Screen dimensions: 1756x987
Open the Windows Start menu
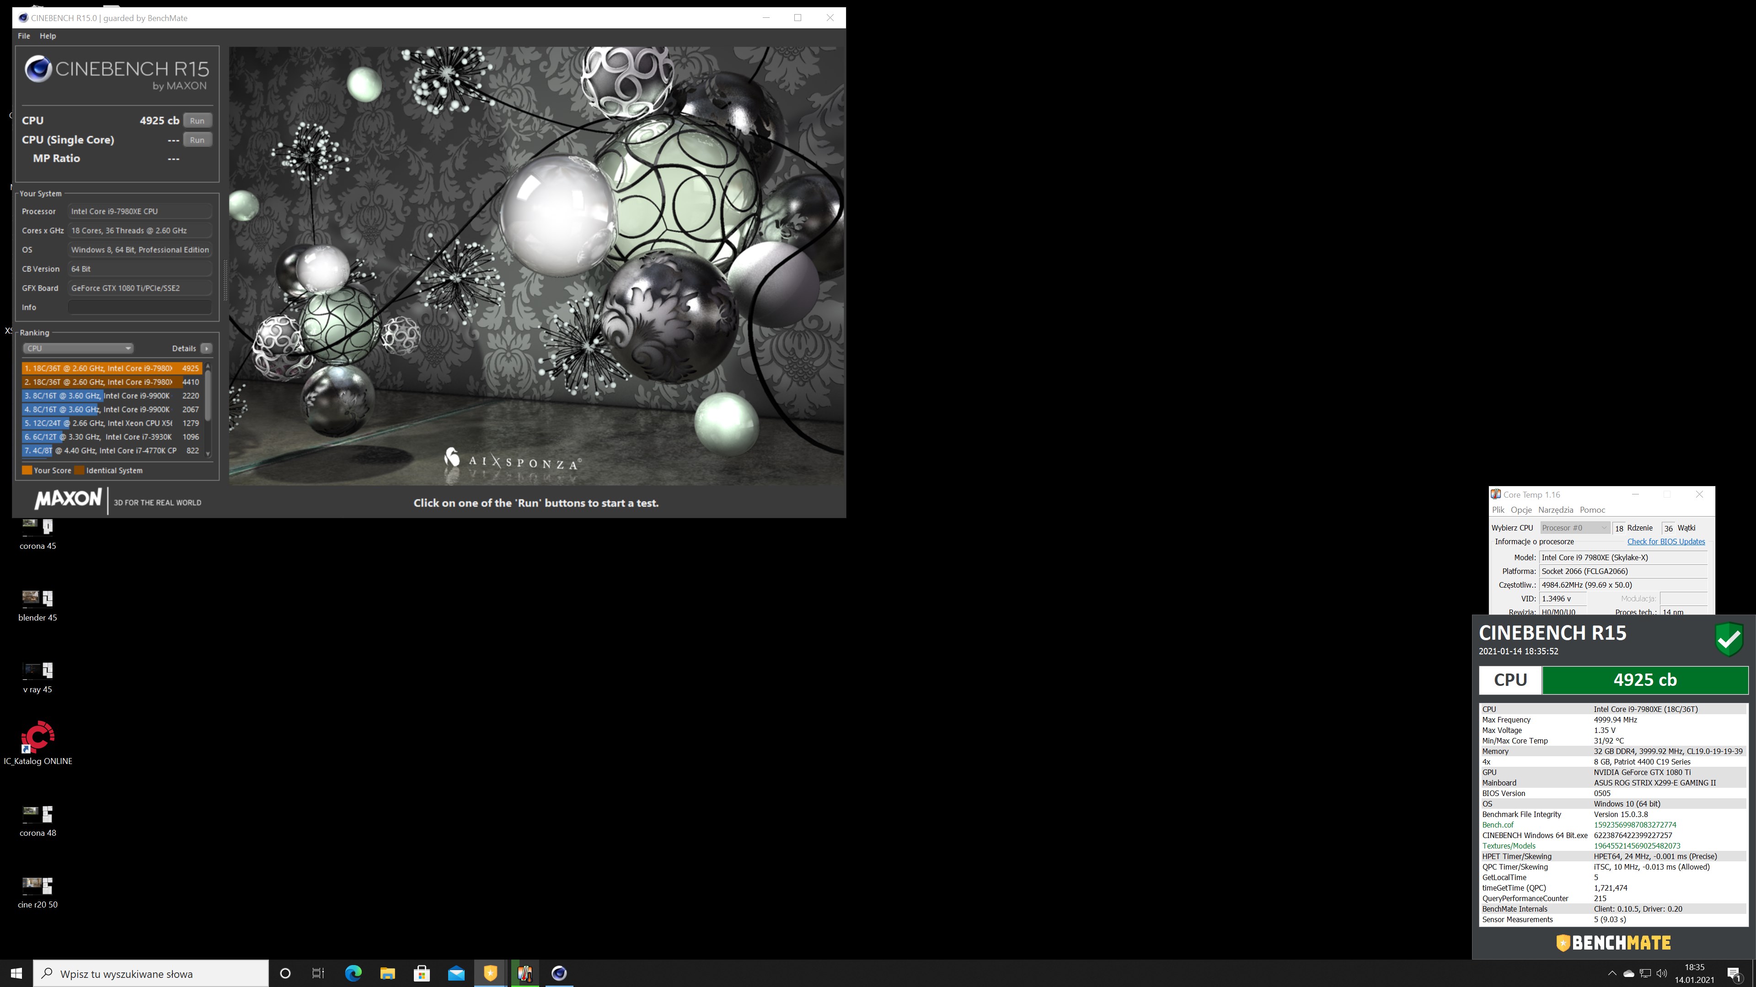click(x=16, y=973)
